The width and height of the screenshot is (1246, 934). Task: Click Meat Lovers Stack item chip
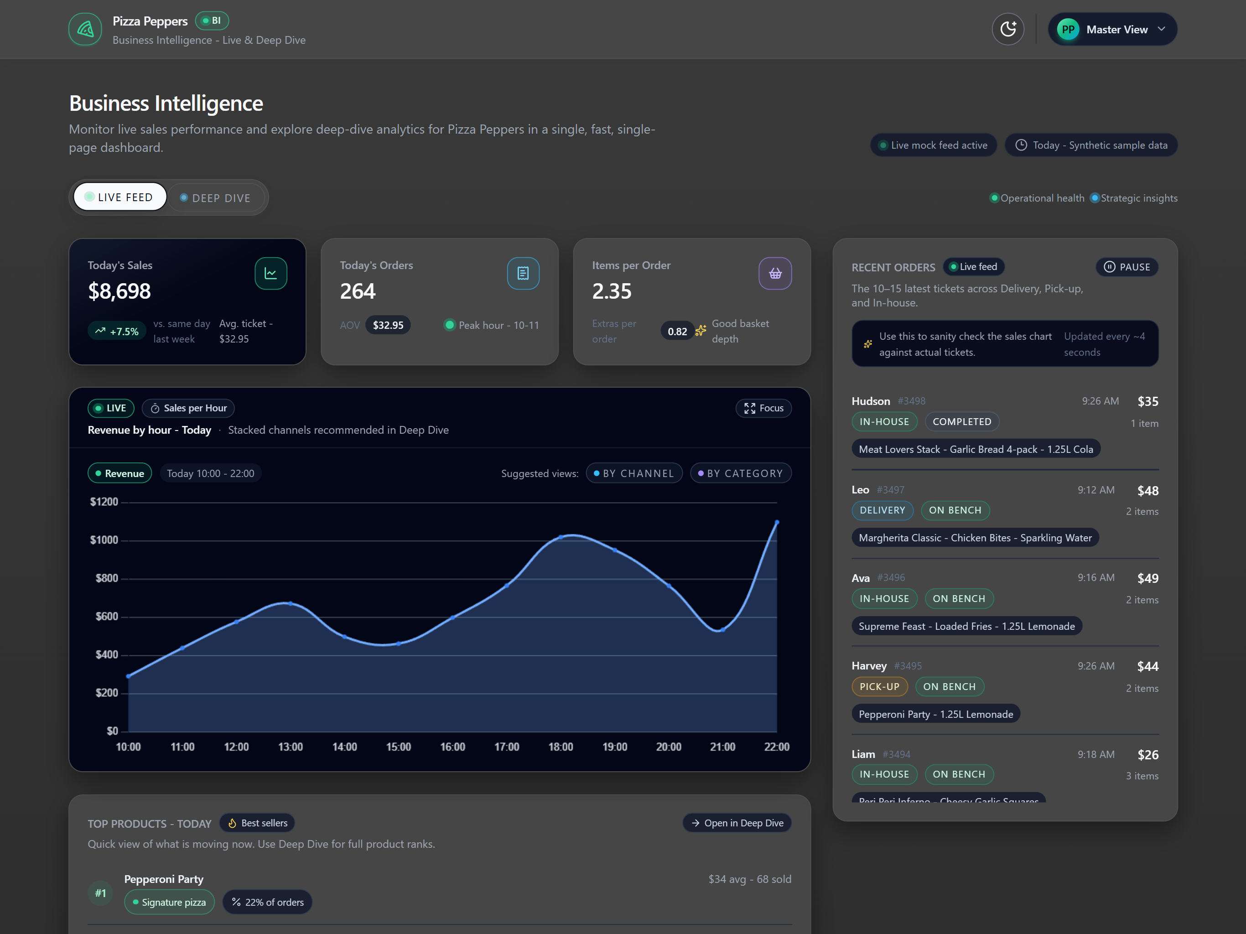click(976, 450)
